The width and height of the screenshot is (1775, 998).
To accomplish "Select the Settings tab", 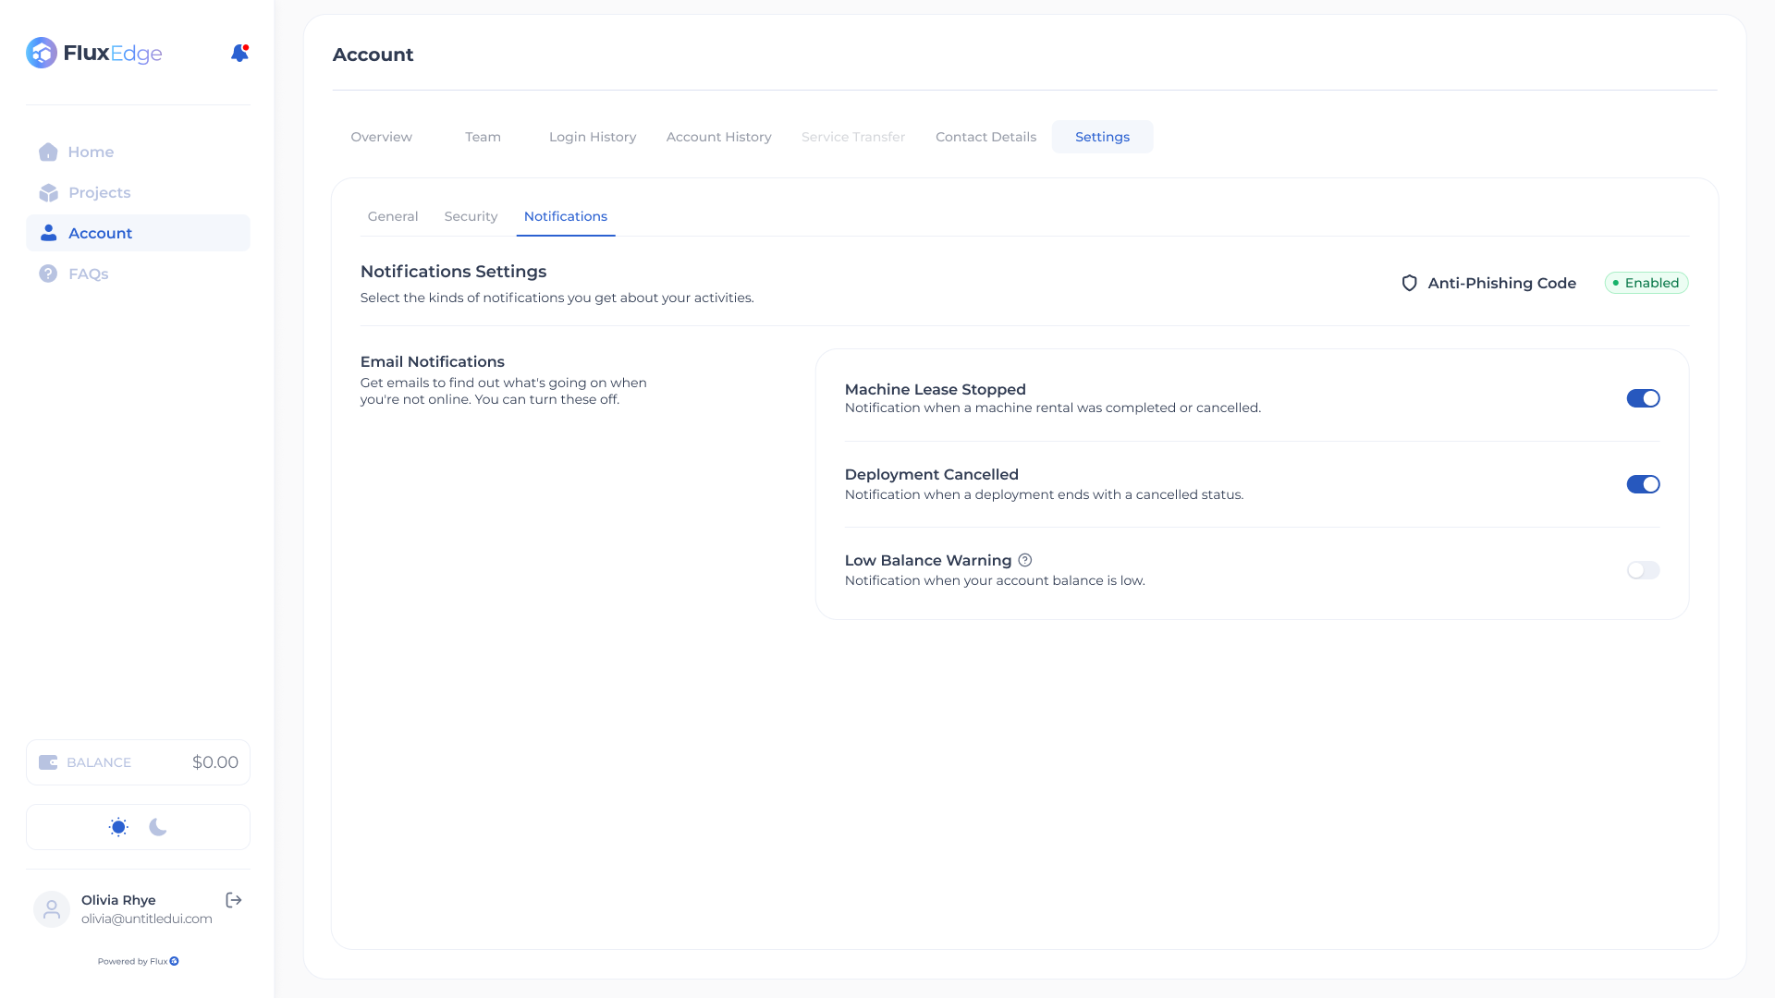I will tap(1102, 137).
